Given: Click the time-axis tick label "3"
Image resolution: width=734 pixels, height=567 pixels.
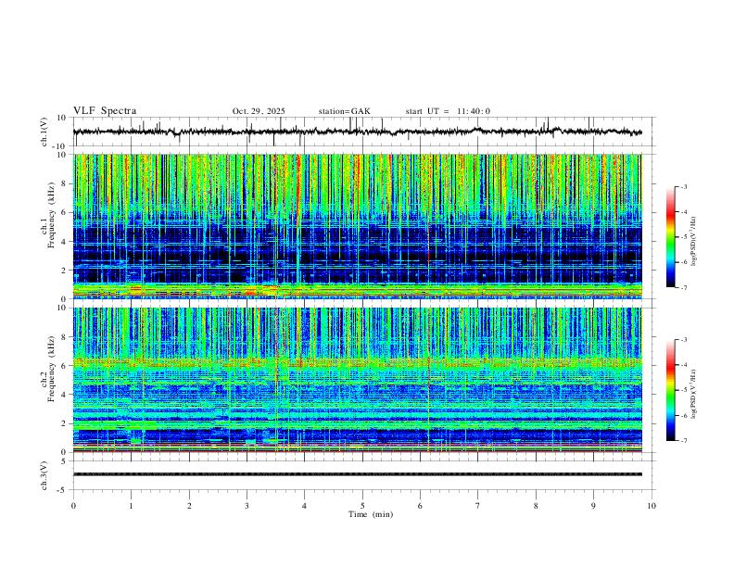Looking at the screenshot, I should tap(247, 506).
